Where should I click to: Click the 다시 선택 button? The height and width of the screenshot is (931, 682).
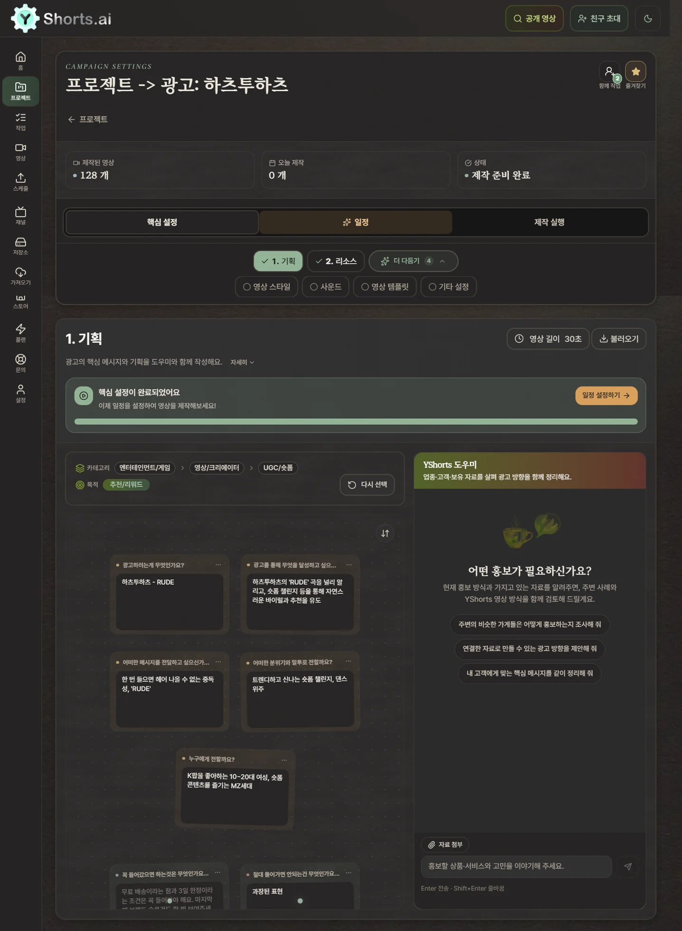pos(367,485)
